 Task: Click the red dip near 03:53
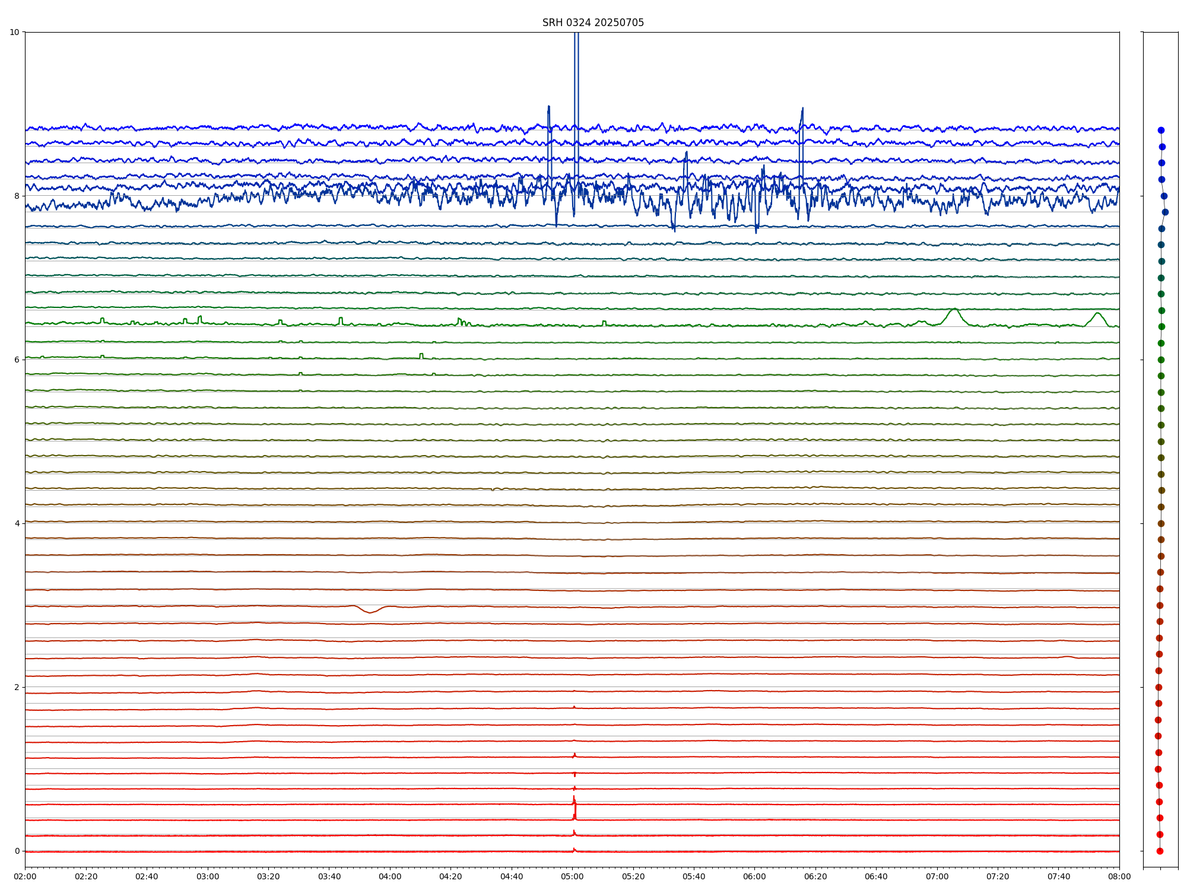(370, 612)
